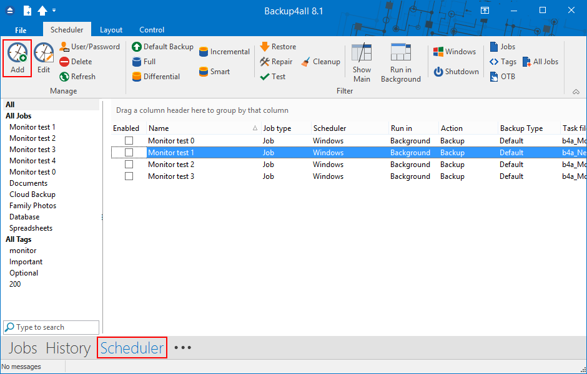Screen dimensions: 587x374
Task: Choose the Differential backup filter
Action: point(137,77)
